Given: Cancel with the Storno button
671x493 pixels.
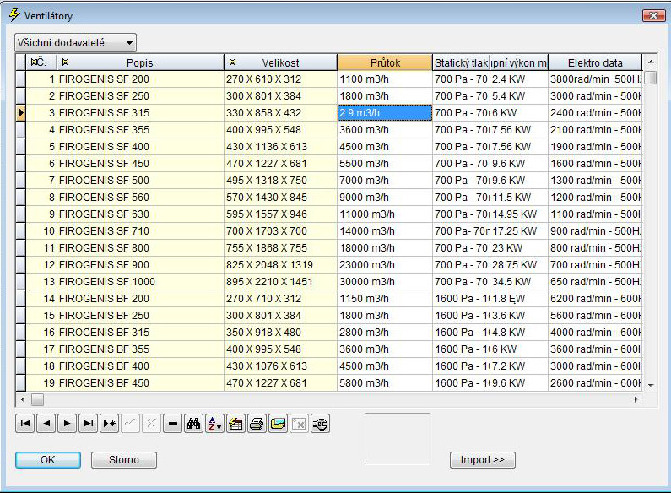Looking at the screenshot, I should [x=124, y=459].
